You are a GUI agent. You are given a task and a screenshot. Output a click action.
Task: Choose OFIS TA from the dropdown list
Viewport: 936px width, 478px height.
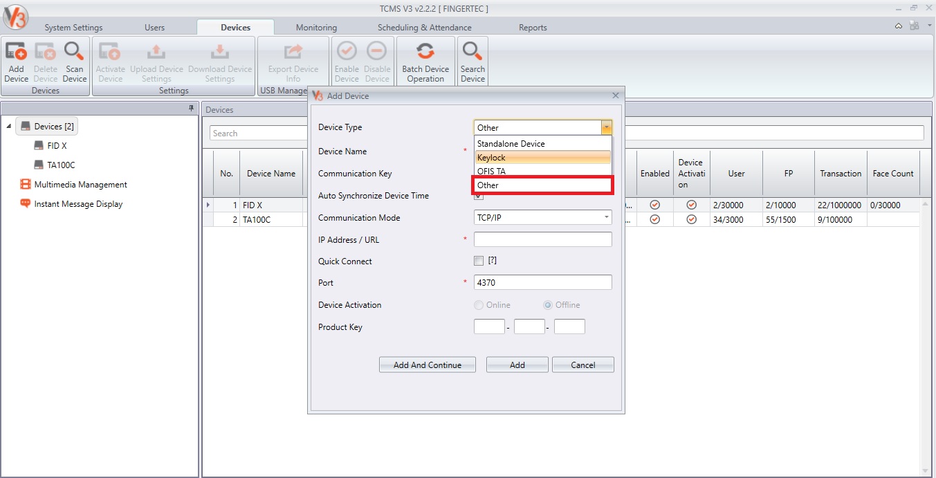(x=542, y=171)
